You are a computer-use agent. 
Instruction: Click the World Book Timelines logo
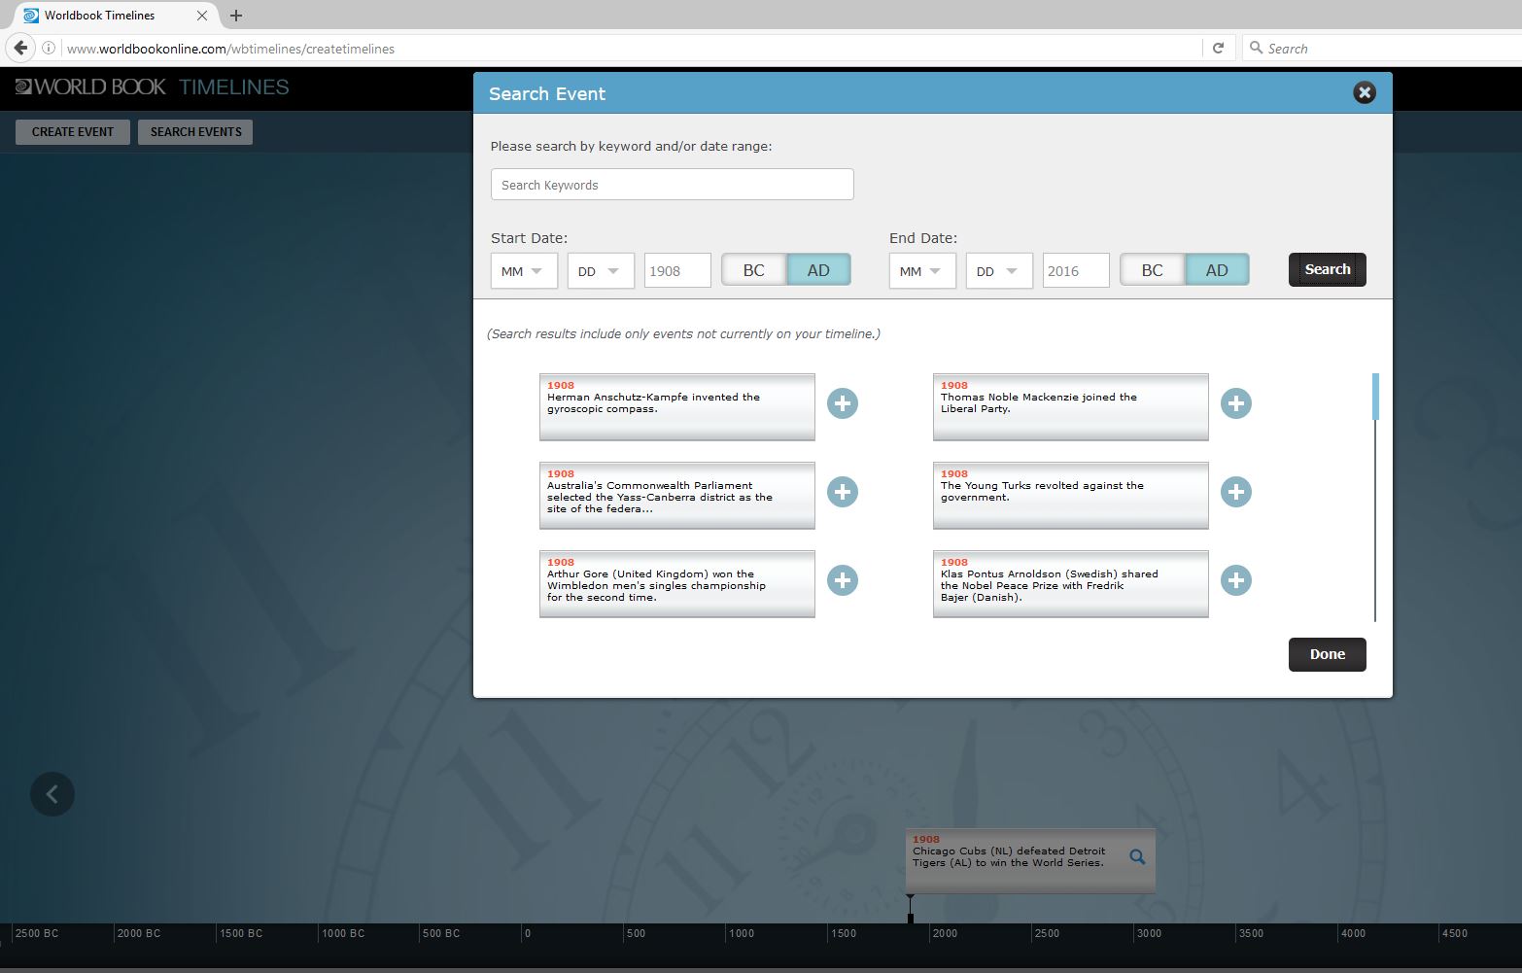coord(152,87)
